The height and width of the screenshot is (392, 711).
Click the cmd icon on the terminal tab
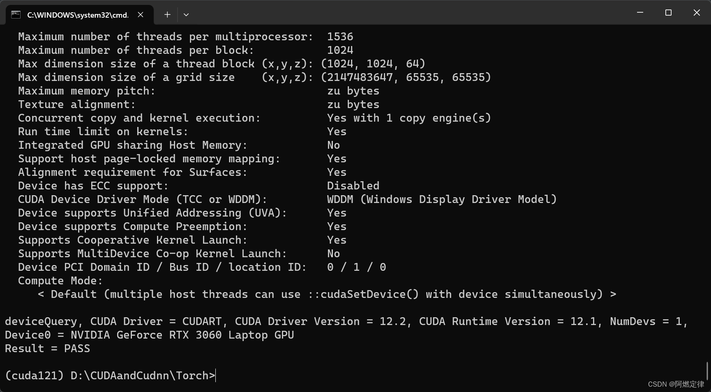pyautogui.click(x=16, y=14)
